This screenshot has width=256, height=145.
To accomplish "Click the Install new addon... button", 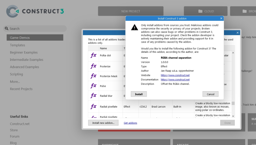I will 103,123.
